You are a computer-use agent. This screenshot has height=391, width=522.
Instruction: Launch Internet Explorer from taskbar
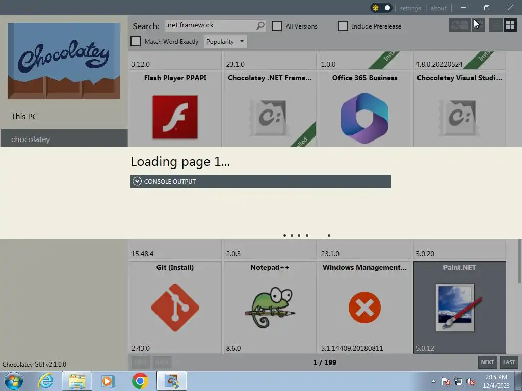45,381
